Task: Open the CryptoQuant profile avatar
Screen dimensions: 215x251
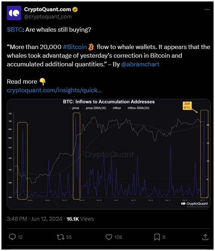Action: [x=14, y=13]
